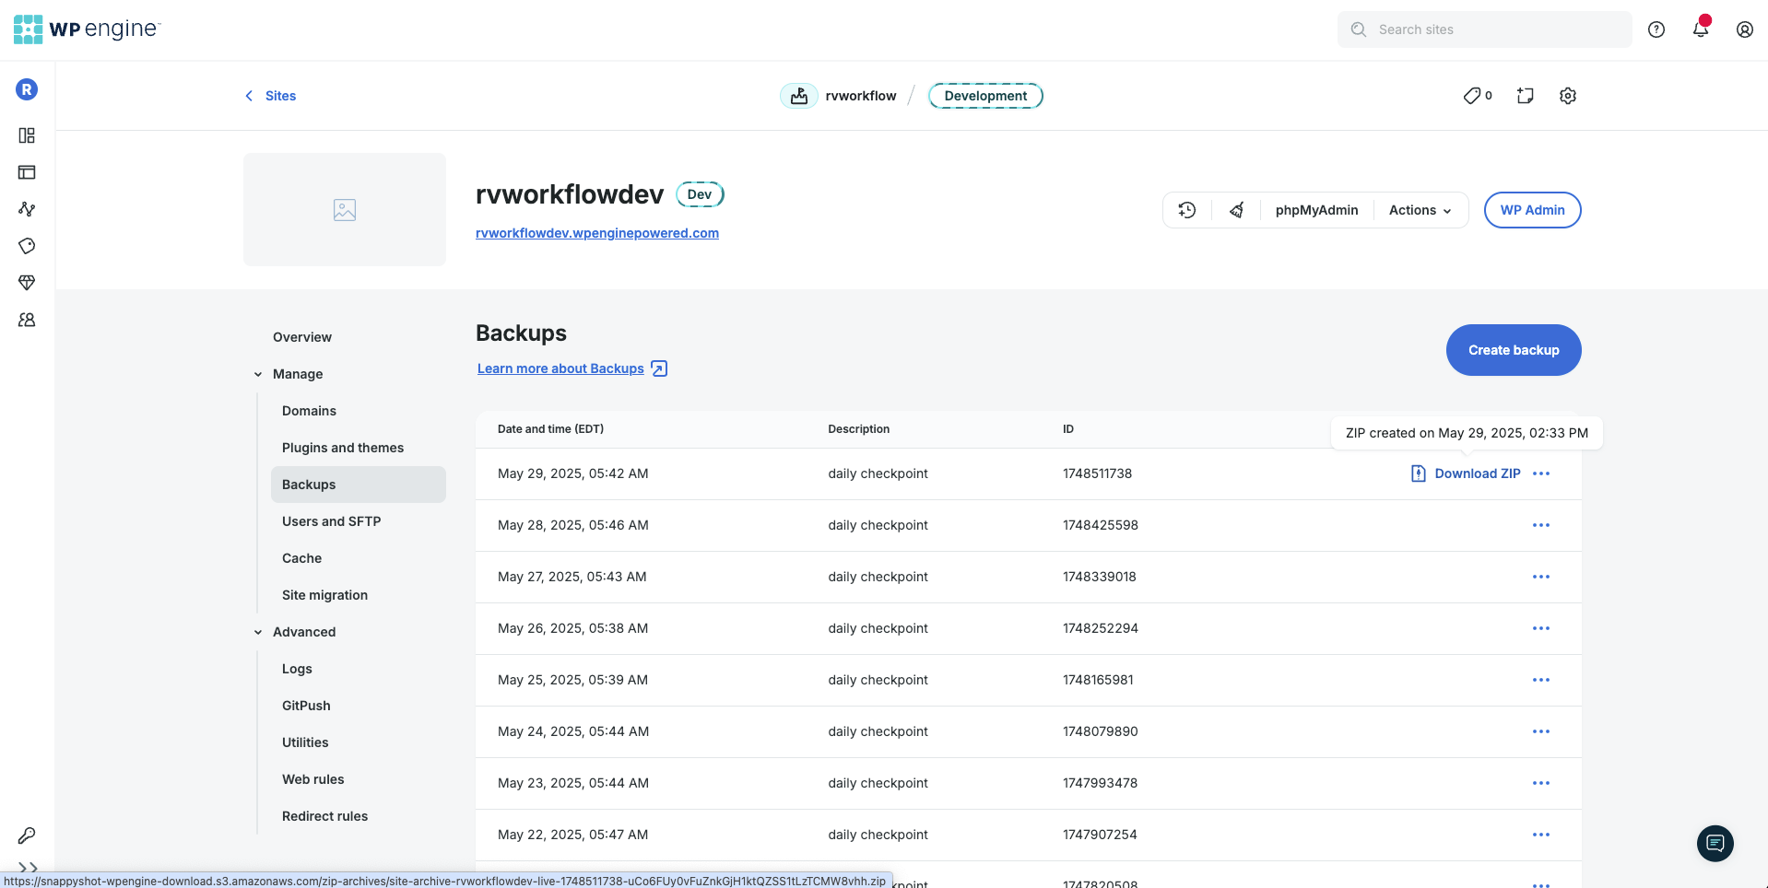The width and height of the screenshot is (1768, 888).
Task: Open Cache menu item
Action: (301, 558)
